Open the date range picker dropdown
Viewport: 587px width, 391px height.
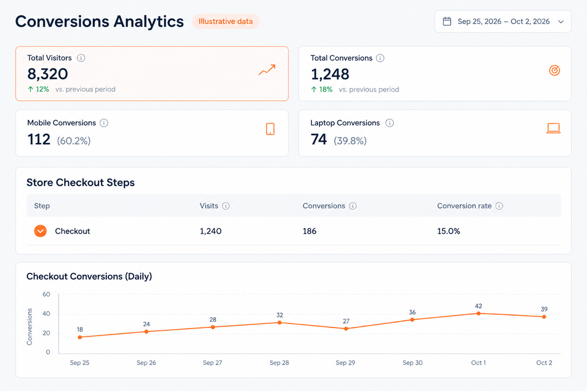pos(503,21)
